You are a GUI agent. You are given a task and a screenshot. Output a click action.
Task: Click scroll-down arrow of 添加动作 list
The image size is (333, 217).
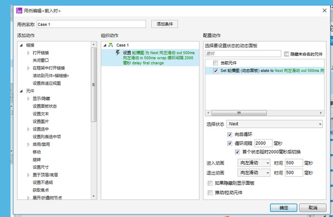tap(94, 197)
